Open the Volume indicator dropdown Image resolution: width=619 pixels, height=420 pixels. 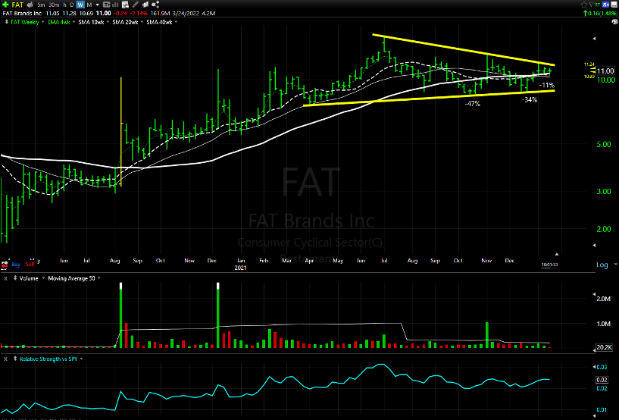pos(43,278)
